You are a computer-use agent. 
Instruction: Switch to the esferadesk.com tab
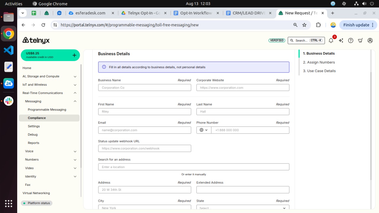pyautogui.click(x=91, y=13)
